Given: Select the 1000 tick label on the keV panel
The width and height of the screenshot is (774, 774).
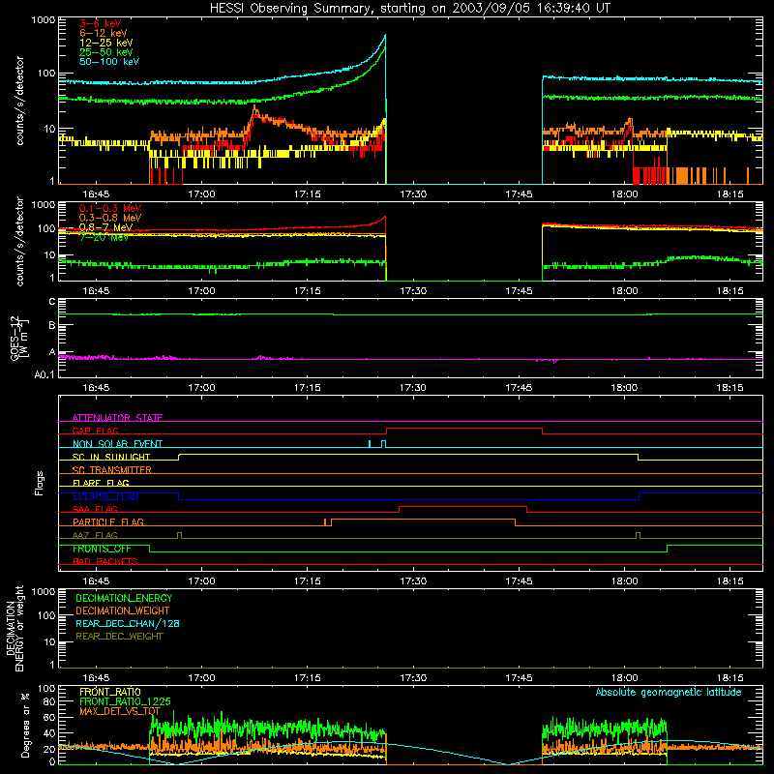Looking at the screenshot, I should 44,20.
